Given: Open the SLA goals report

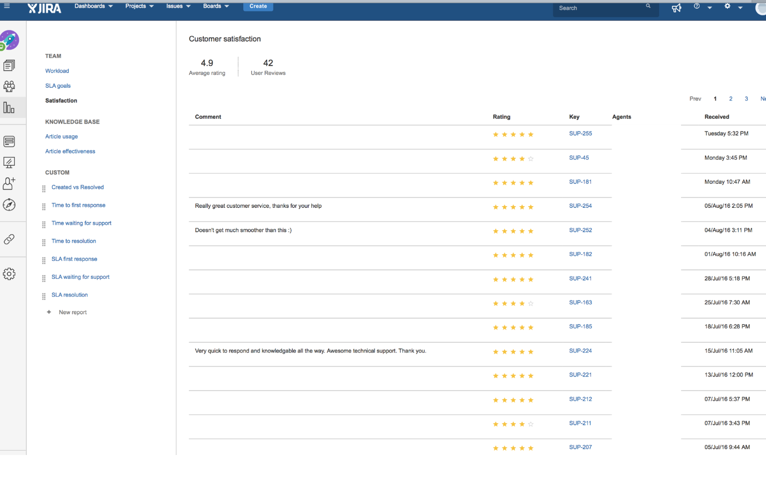Looking at the screenshot, I should coord(58,86).
